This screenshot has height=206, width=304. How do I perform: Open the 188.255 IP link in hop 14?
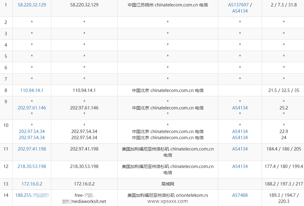32,195
